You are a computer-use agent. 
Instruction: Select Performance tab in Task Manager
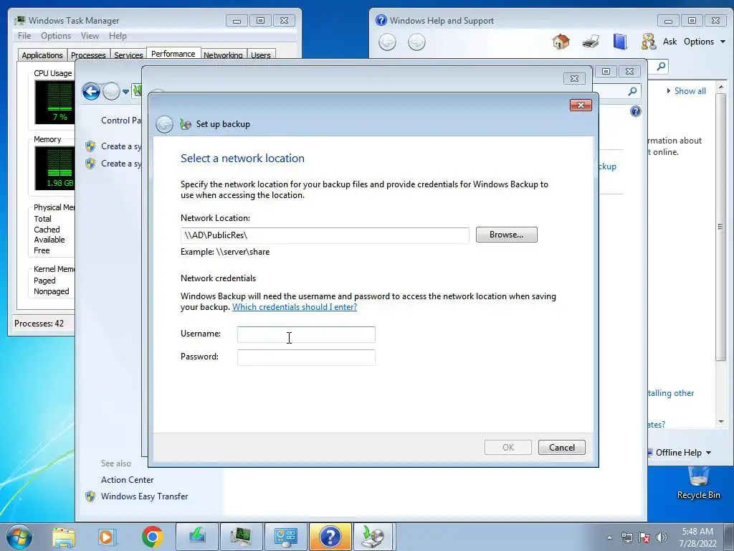(x=173, y=53)
